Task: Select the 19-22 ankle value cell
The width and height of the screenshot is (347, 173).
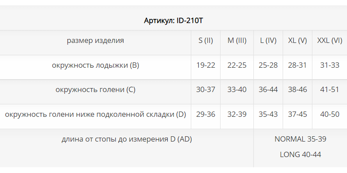Action: coord(205,65)
